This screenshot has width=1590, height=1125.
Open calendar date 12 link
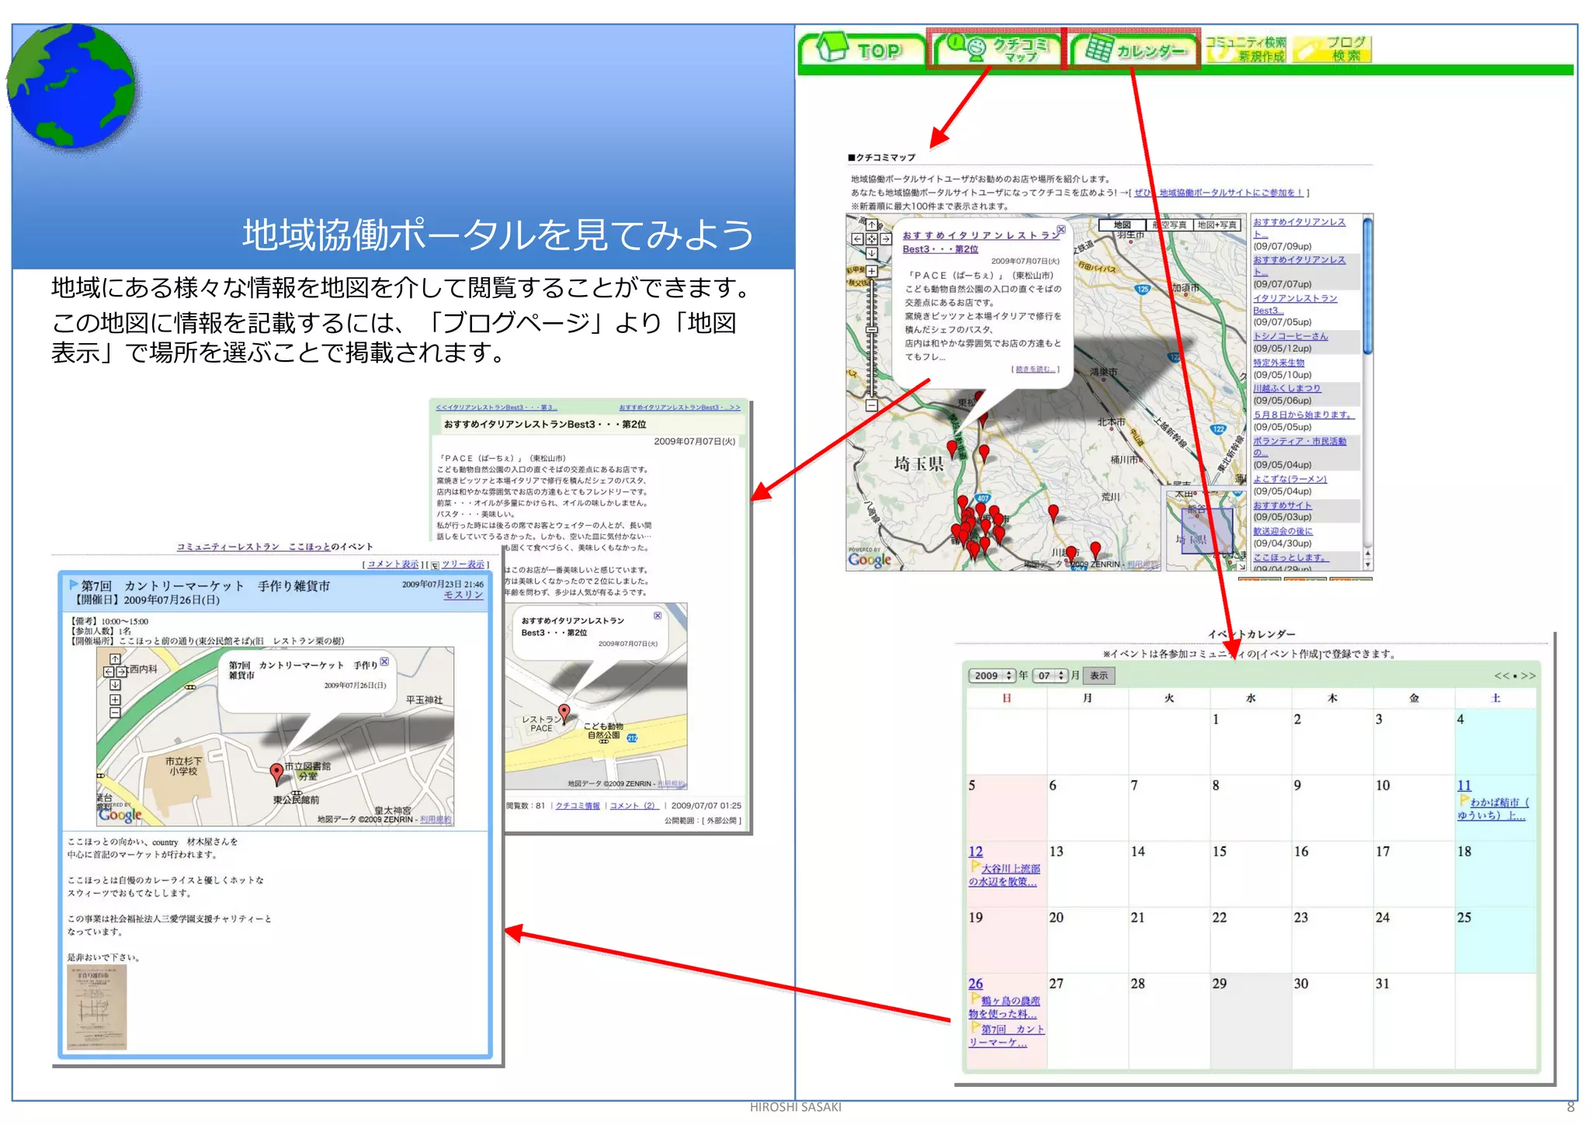tap(976, 852)
